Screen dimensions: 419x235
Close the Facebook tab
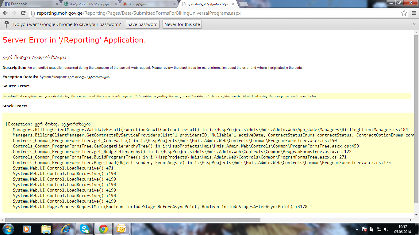coord(56,4)
